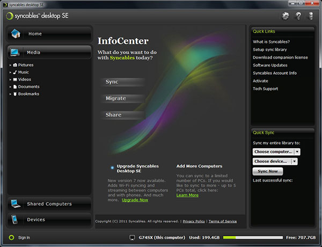Select the Upgrade Syncables Desktop SE bullet
The image size is (322, 247).
[x=112, y=168]
